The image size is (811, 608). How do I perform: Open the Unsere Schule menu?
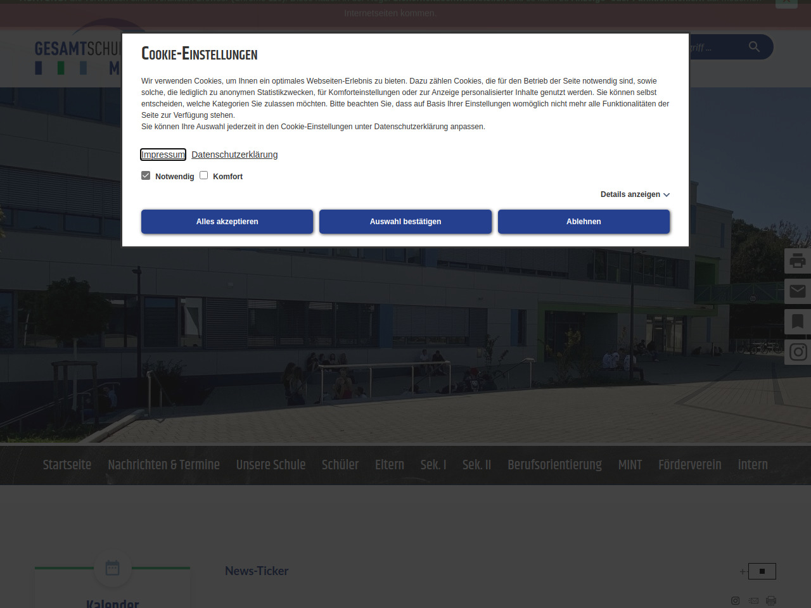(x=271, y=465)
